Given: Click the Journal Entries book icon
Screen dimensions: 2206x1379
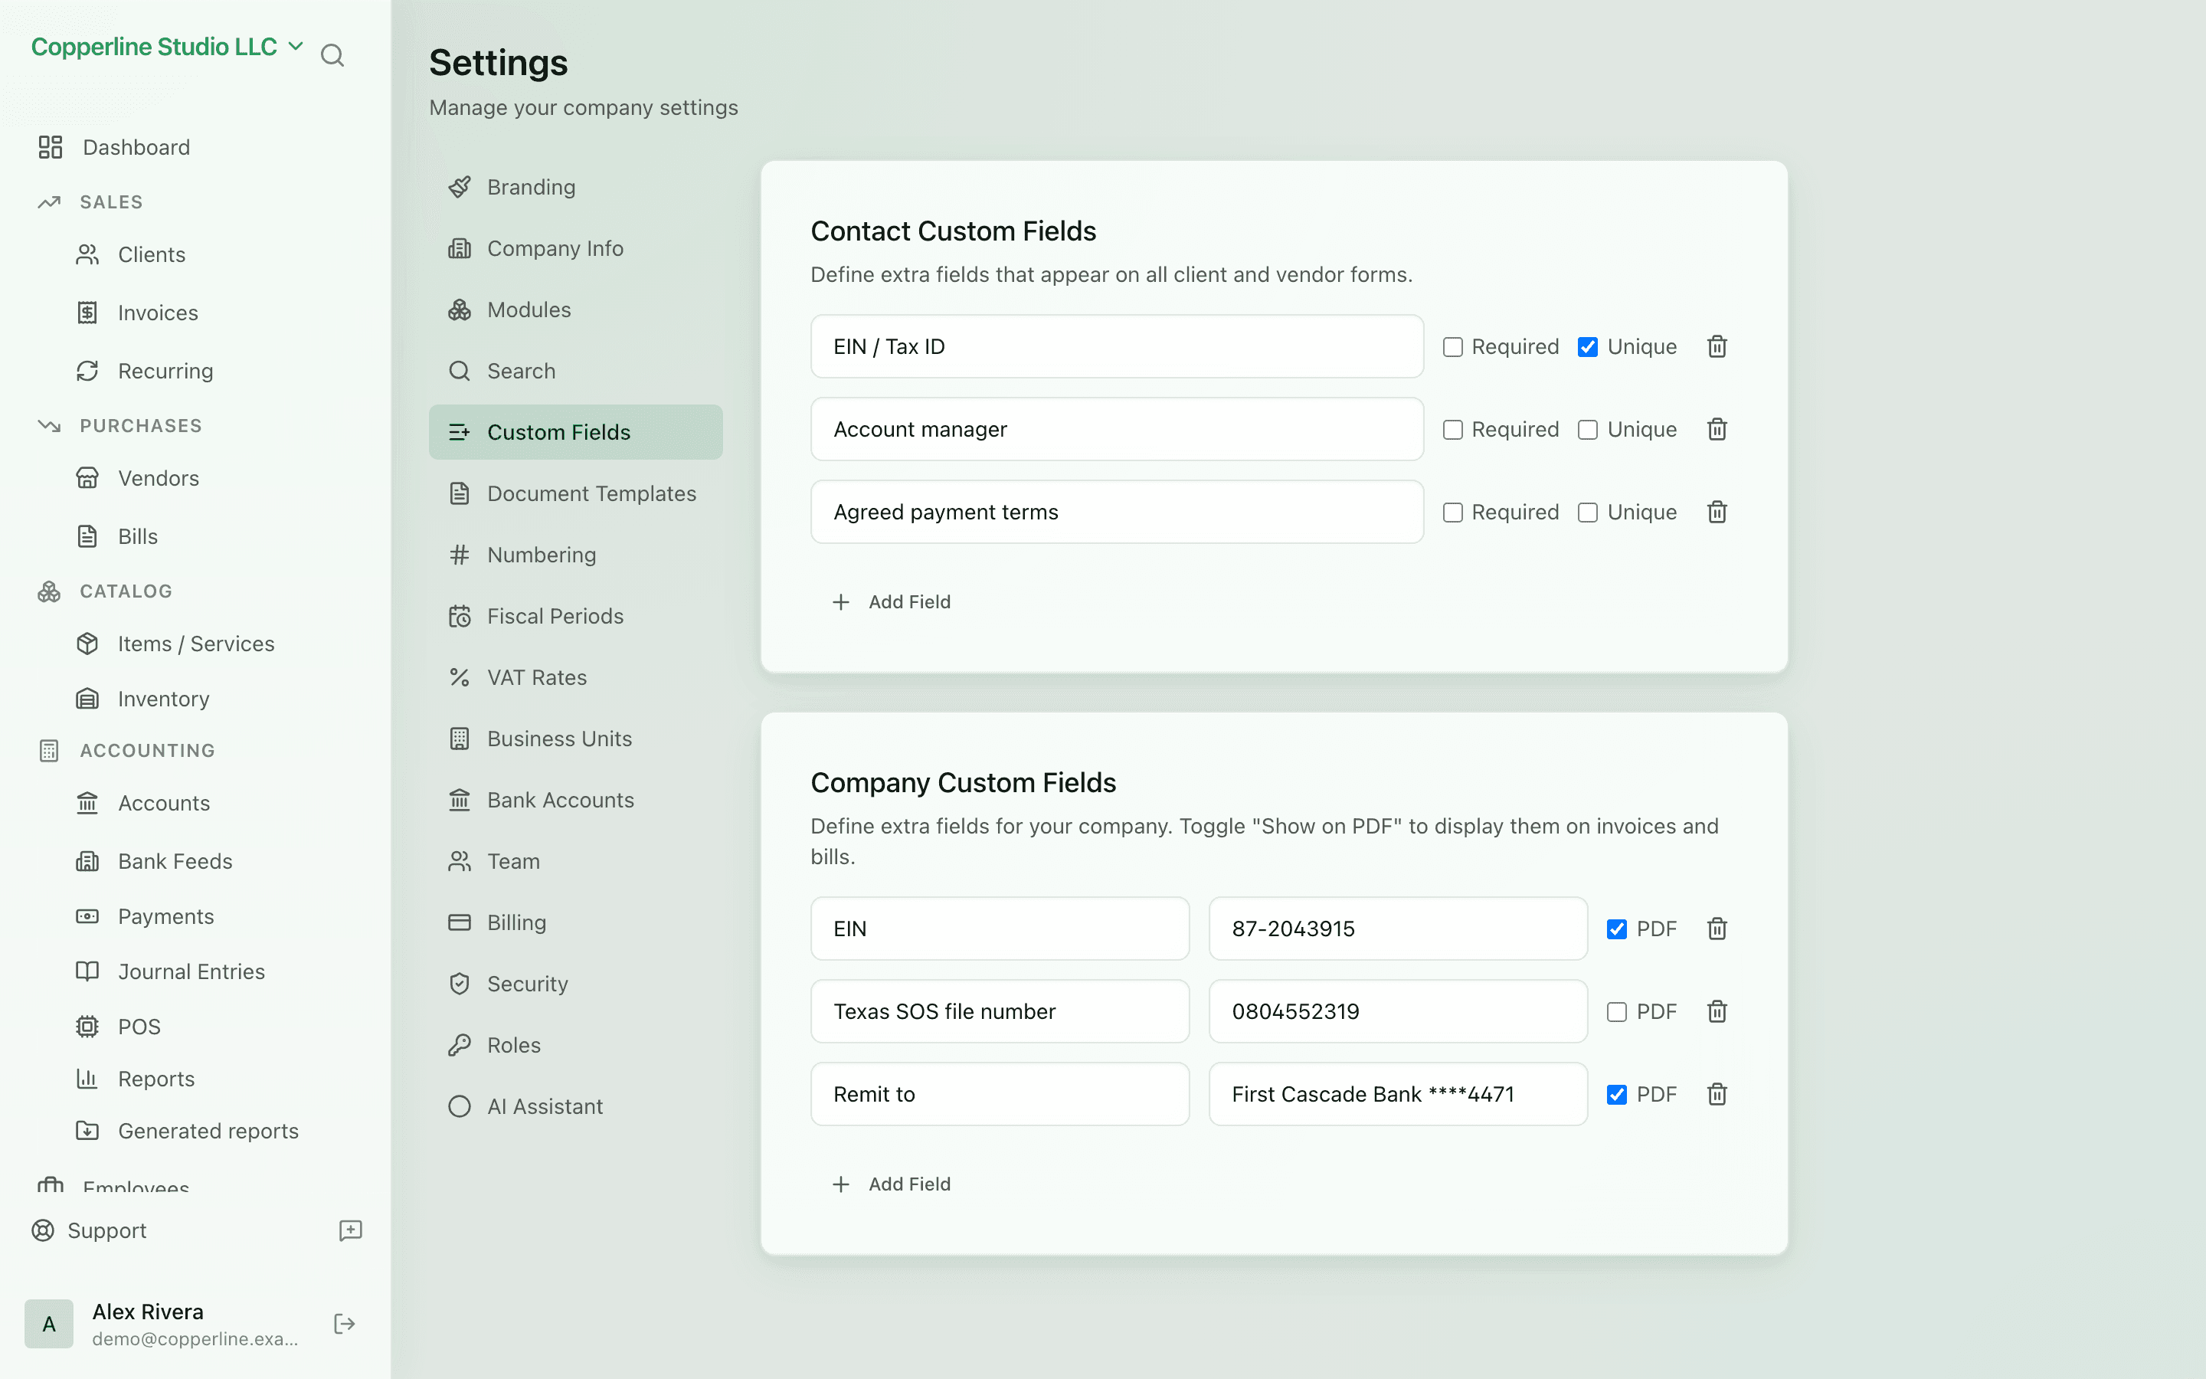Looking at the screenshot, I should [x=87, y=971].
